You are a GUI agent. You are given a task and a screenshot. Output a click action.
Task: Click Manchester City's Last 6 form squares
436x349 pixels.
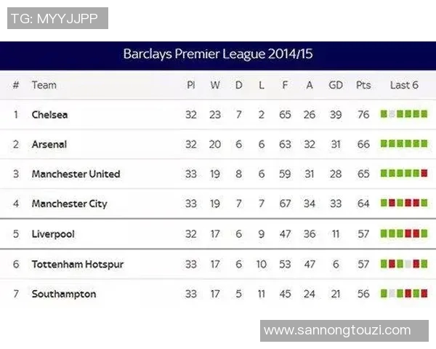coord(404,204)
